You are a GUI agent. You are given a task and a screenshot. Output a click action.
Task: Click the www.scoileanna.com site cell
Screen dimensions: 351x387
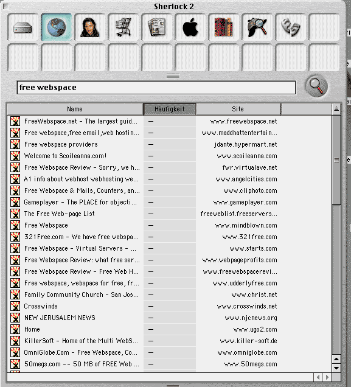pos(247,156)
